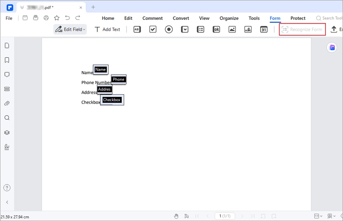Switch to the Comment tab
This screenshot has width=343, height=221.
click(153, 18)
